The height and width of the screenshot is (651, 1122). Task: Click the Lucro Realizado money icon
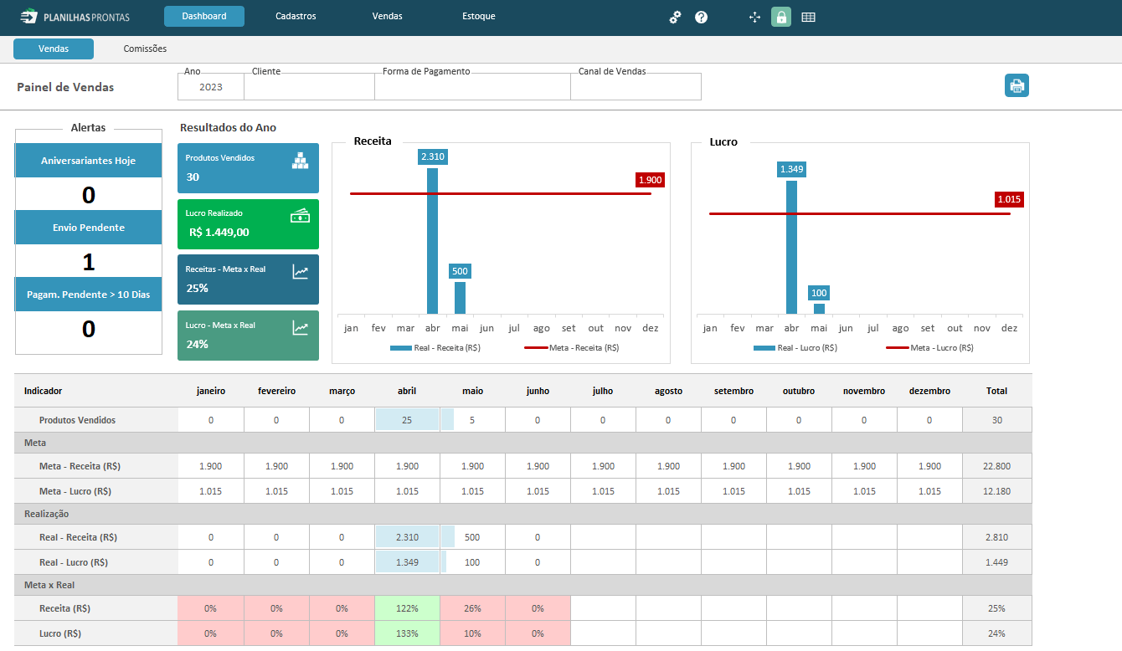[x=300, y=216]
